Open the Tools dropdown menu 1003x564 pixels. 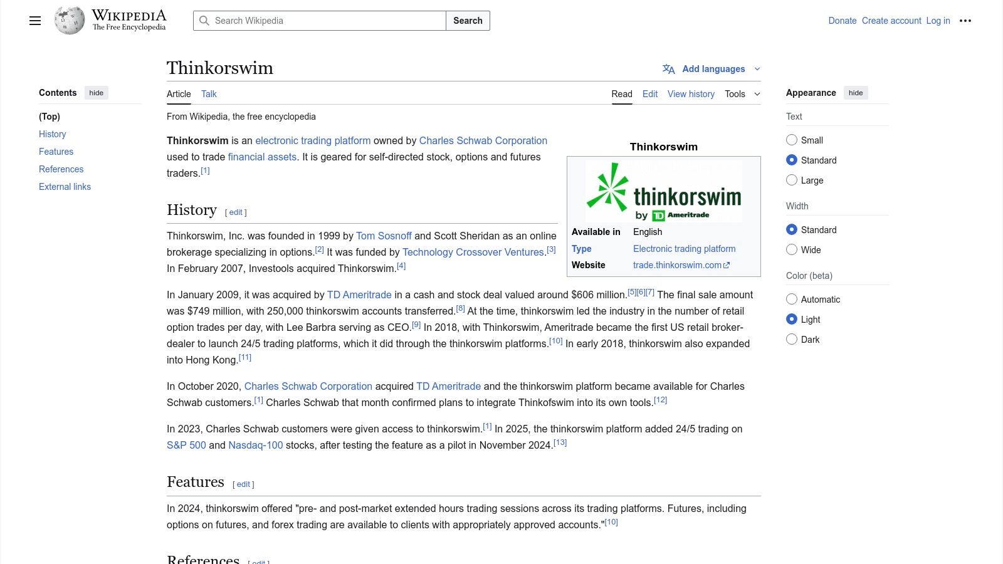point(742,94)
